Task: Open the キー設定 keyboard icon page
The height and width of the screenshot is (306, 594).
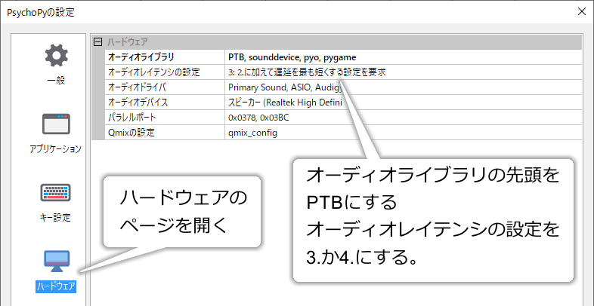Action: (56, 192)
